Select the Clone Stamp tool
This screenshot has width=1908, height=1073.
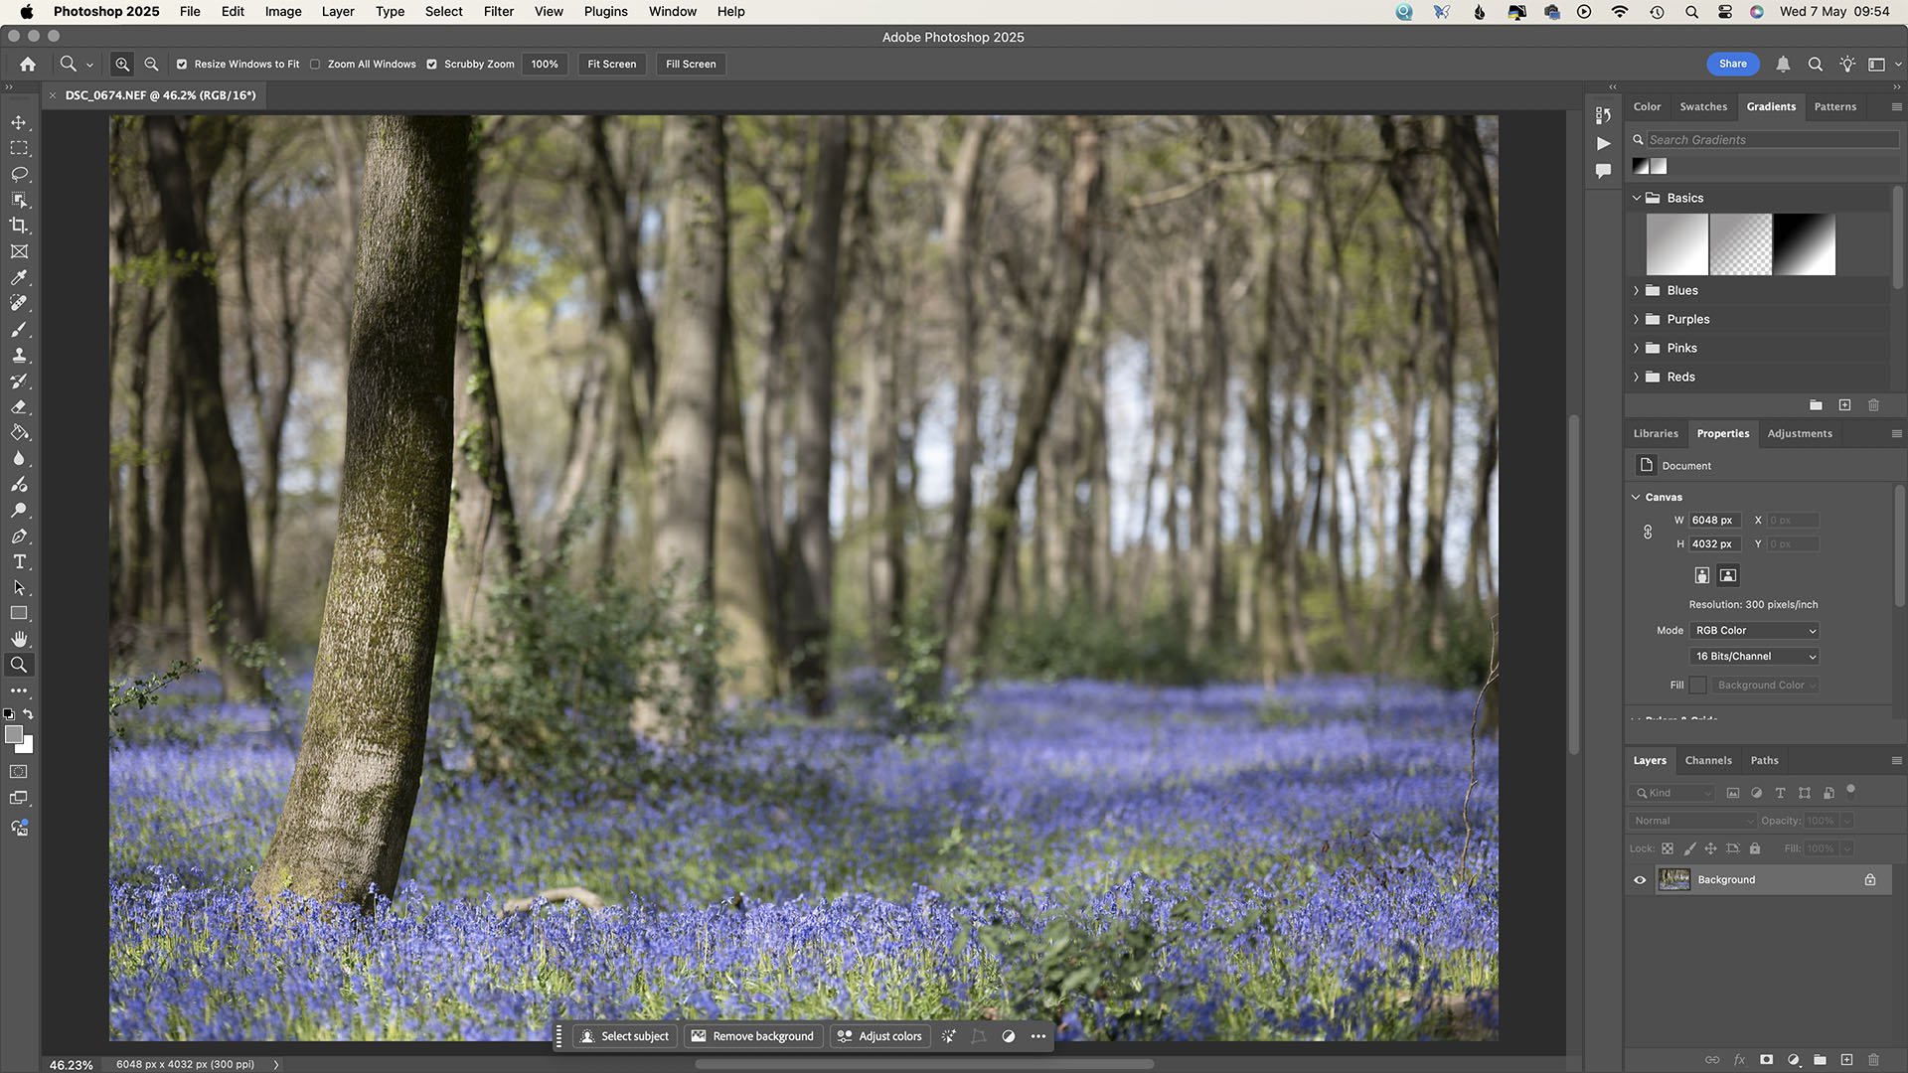click(x=19, y=355)
